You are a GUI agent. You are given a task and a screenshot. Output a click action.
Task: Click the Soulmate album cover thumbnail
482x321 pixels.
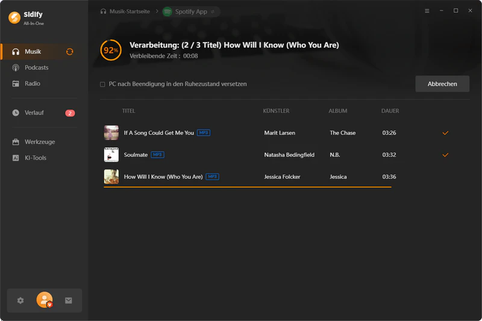111,154
